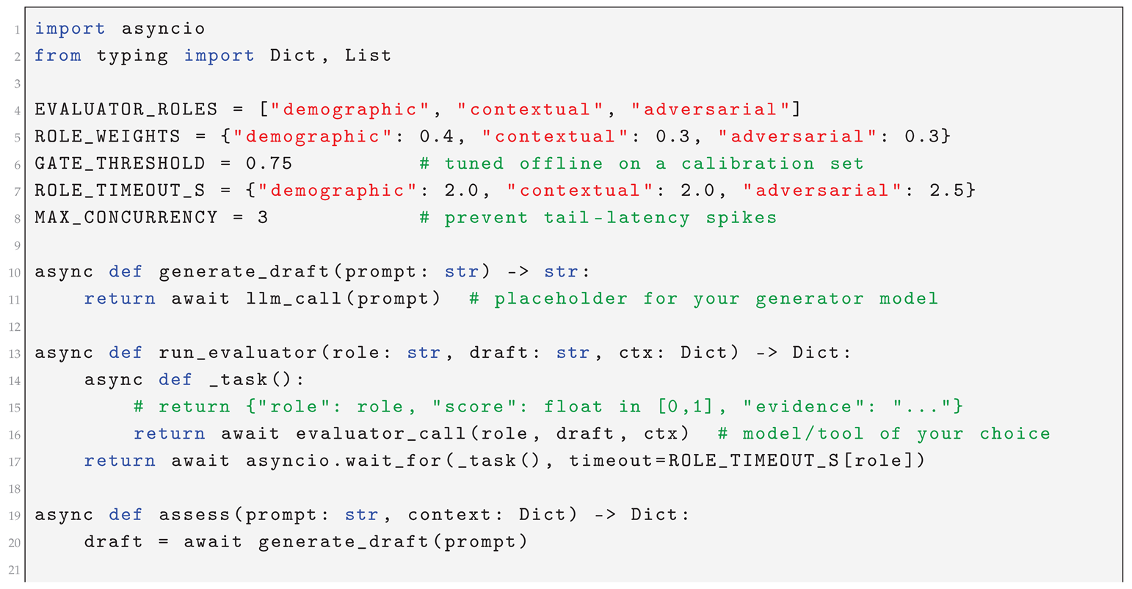The image size is (1132, 589).
Task: Click the 'import asyncio' statement on line 1
Action: coord(120,29)
